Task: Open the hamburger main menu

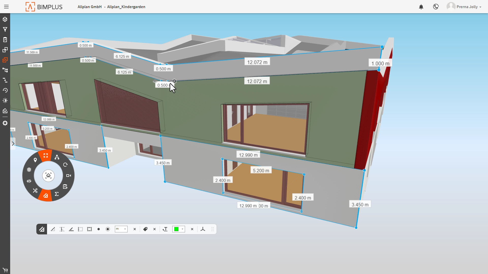Action: pyautogui.click(x=6, y=7)
